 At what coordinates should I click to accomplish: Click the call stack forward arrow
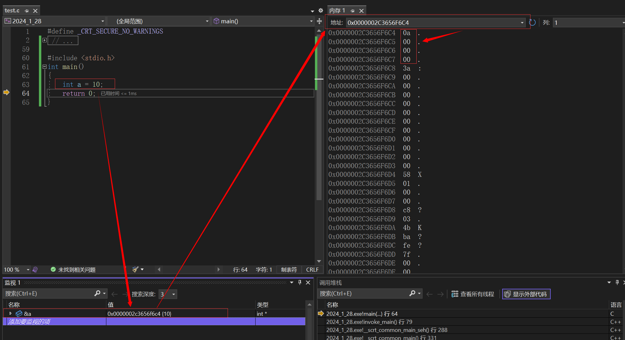pyautogui.click(x=440, y=294)
